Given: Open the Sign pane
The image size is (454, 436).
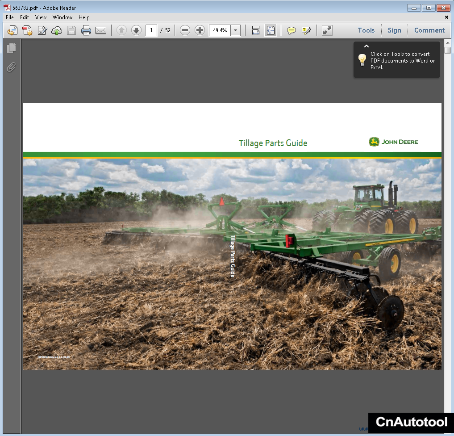Looking at the screenshot, I should tap(394, 30).
